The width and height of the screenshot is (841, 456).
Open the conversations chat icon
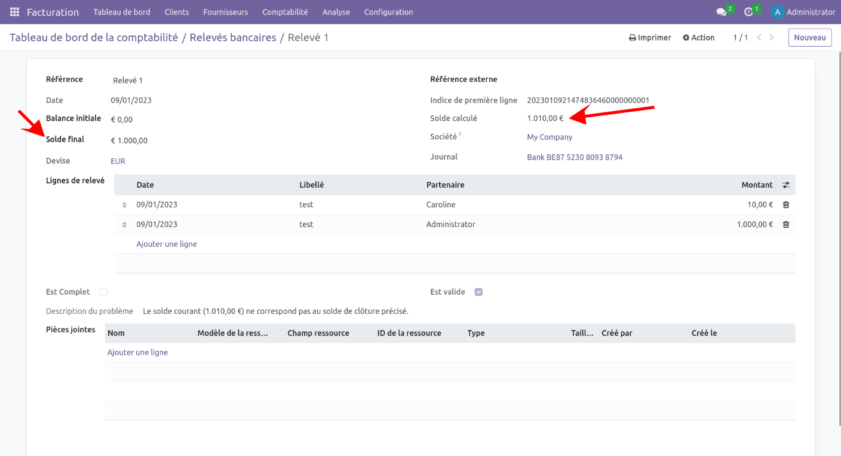click(x=721, y=12)
